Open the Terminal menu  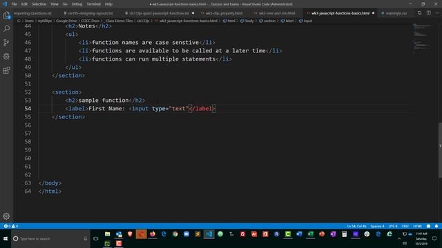pos(94,4)
